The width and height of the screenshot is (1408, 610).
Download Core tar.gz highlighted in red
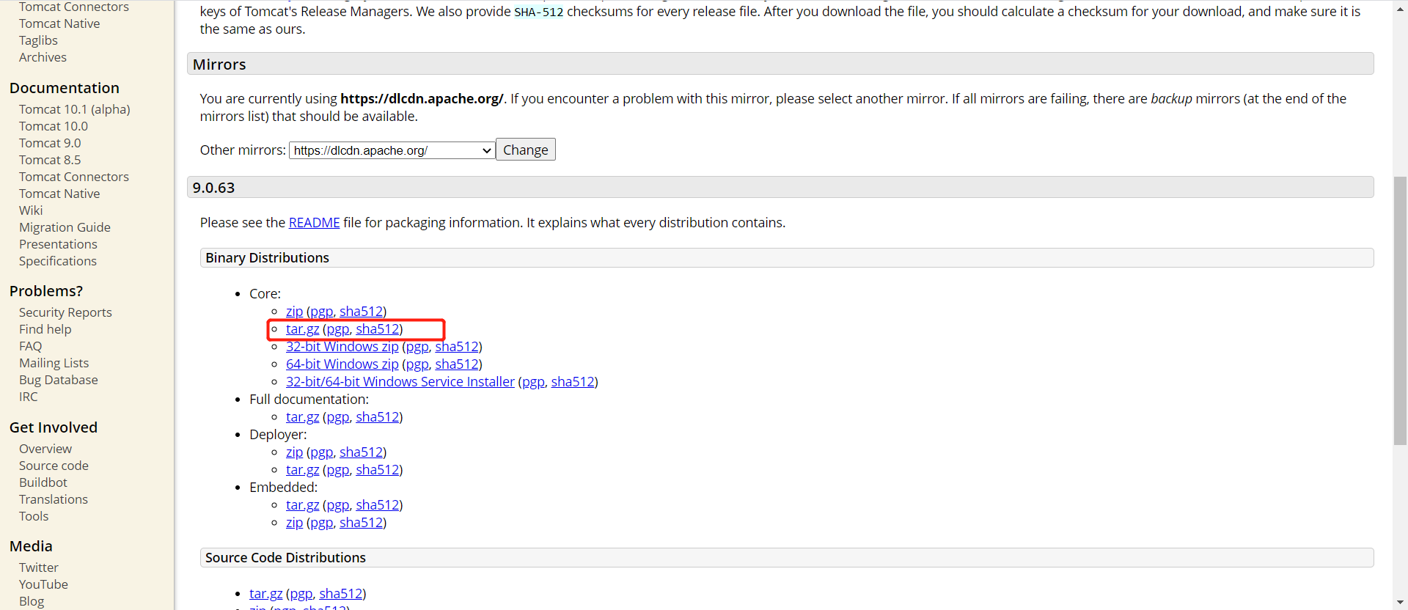click(x=302, y=329)
